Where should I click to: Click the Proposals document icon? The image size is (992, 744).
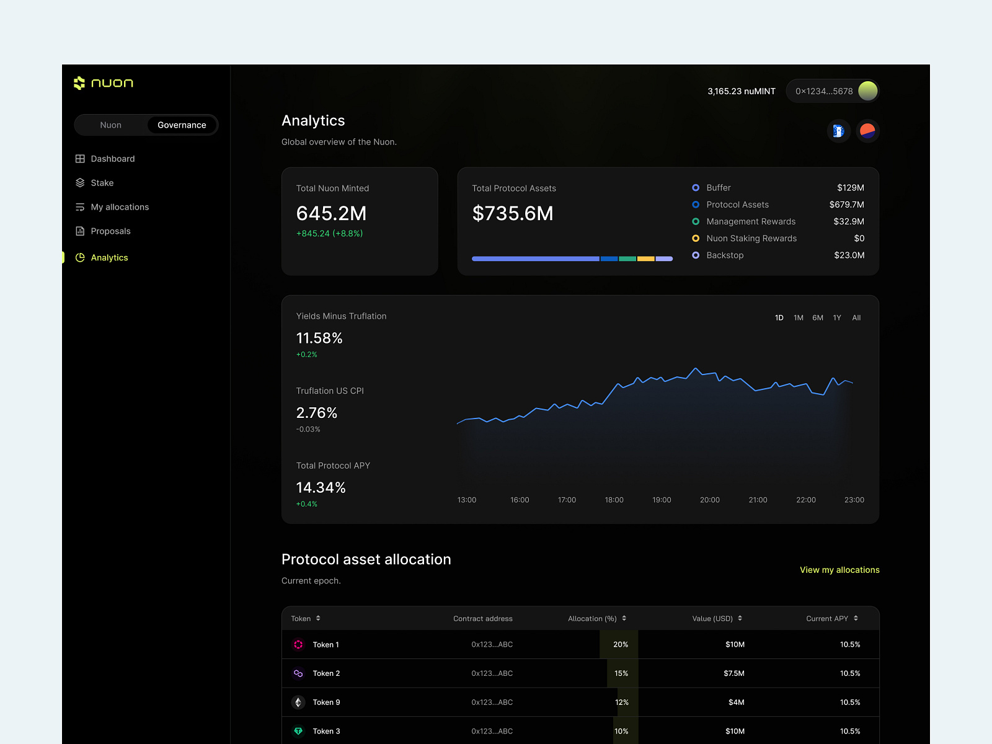coord(81,231)
